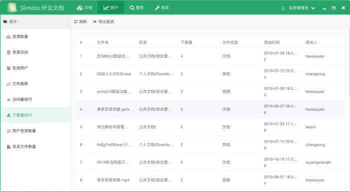Select 在线用户 in the sidebar
The height and width of the screenshot is (192, 350).
coord(35,68)
